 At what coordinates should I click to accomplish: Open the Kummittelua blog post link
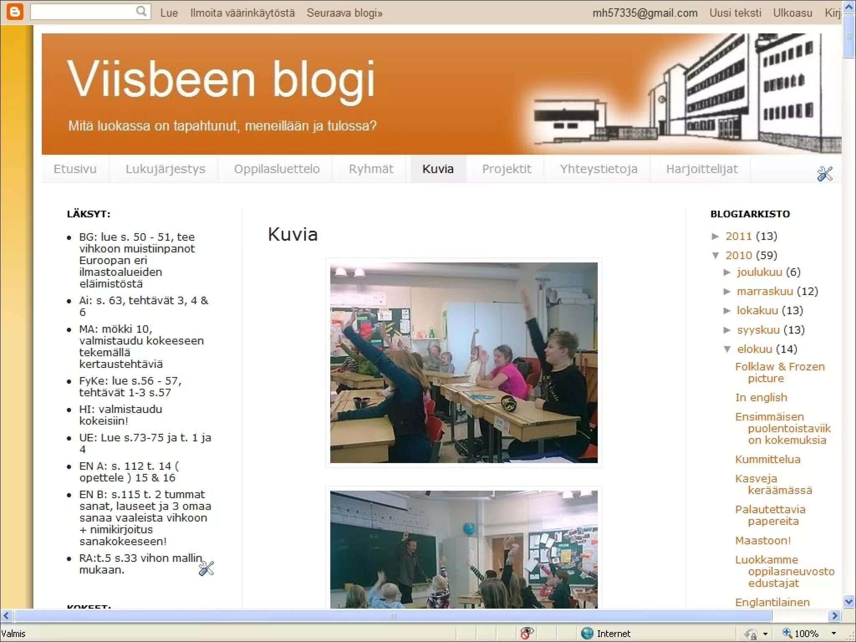point(767,459)
